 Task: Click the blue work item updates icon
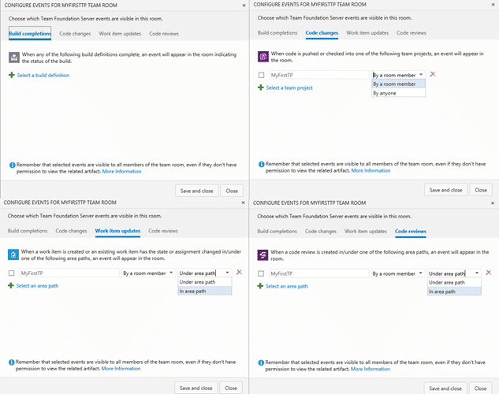13,255
